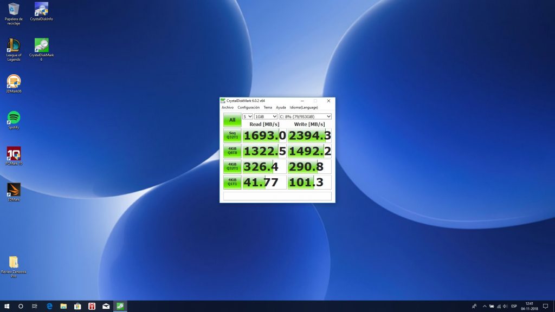Screen dimensions: 555x312
Task: Select the League of Legends desktop icon
Action: coord(14,49)
